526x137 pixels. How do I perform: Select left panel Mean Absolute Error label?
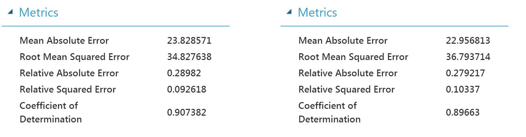[x=64, y=41]
